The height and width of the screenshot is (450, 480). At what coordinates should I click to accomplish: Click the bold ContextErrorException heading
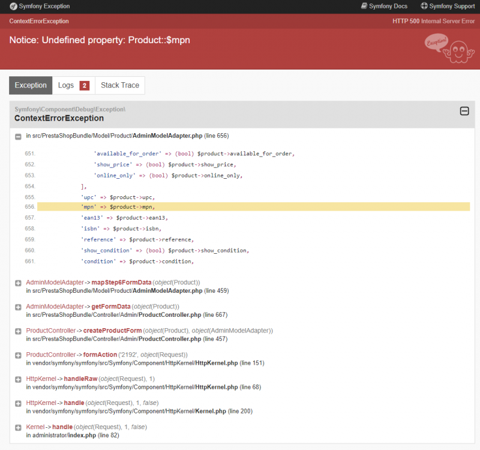59,118
